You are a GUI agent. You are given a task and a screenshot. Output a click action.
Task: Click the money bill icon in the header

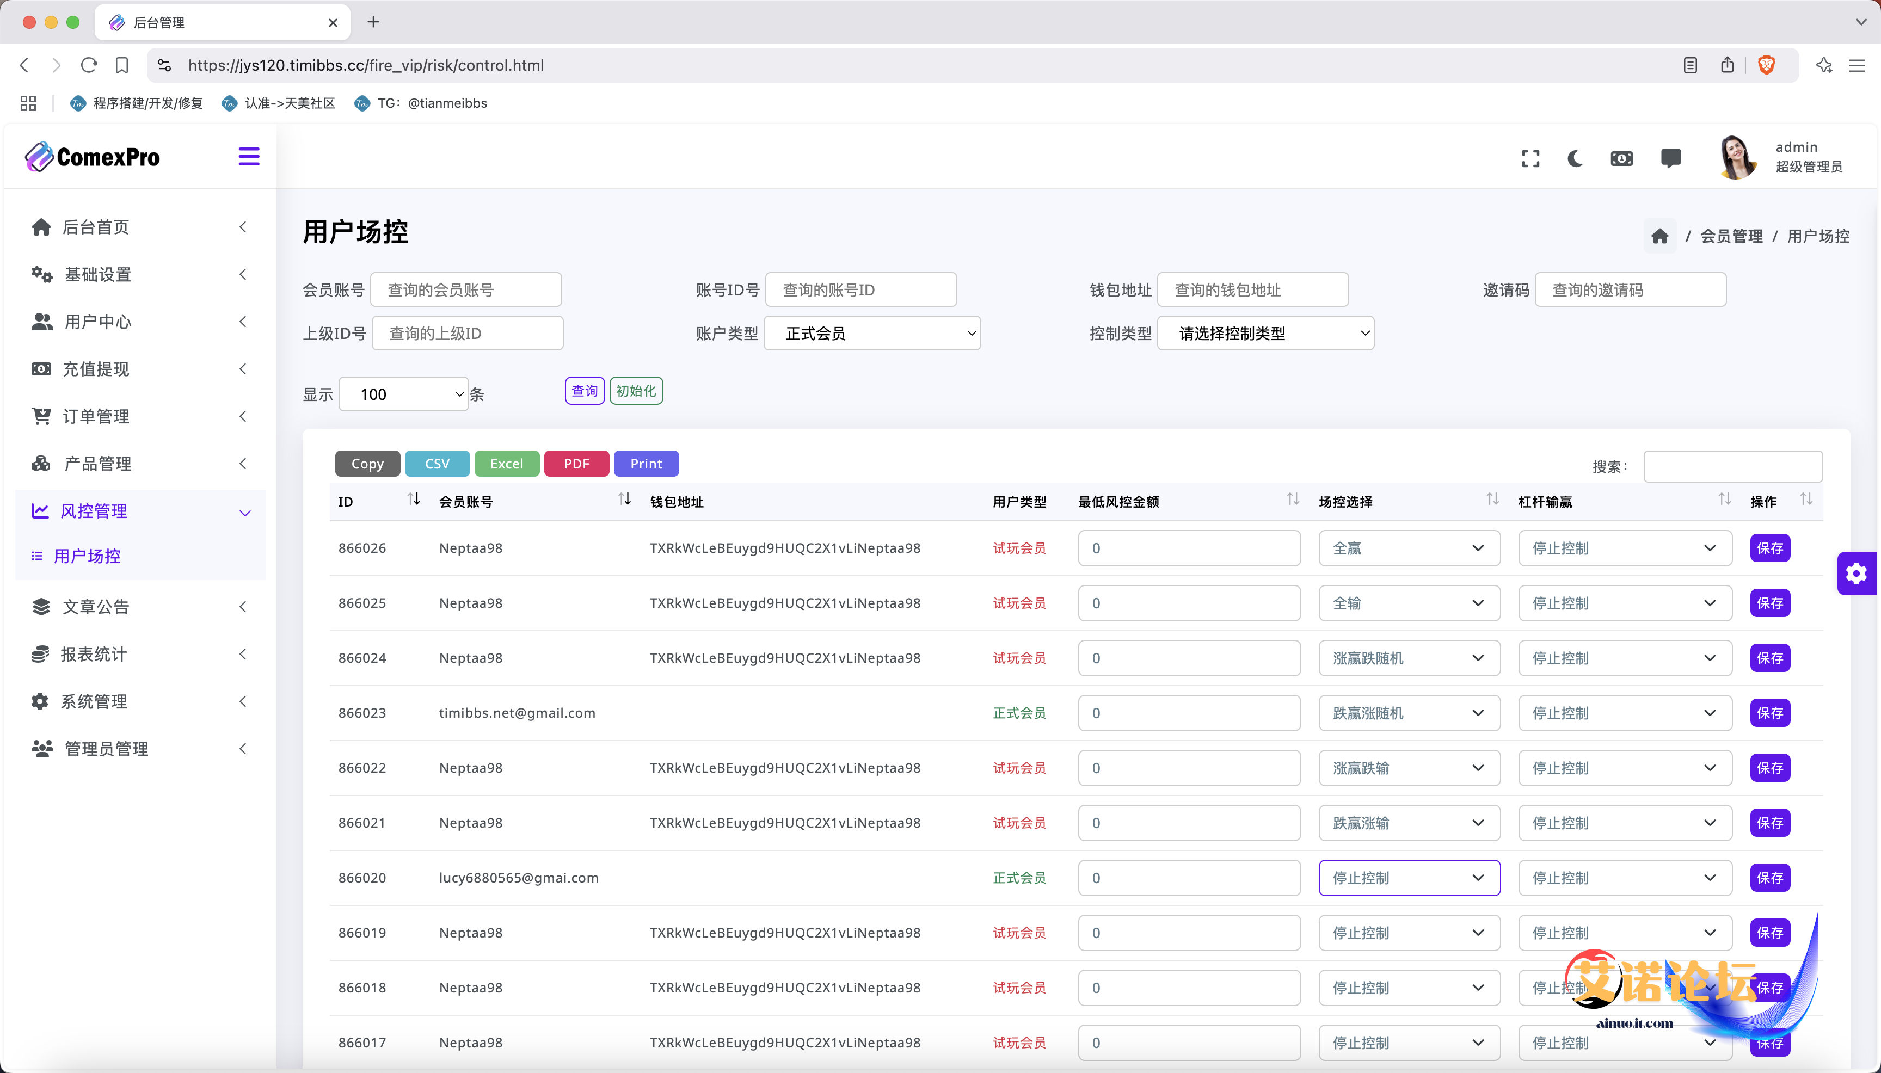click(1621, 158)
